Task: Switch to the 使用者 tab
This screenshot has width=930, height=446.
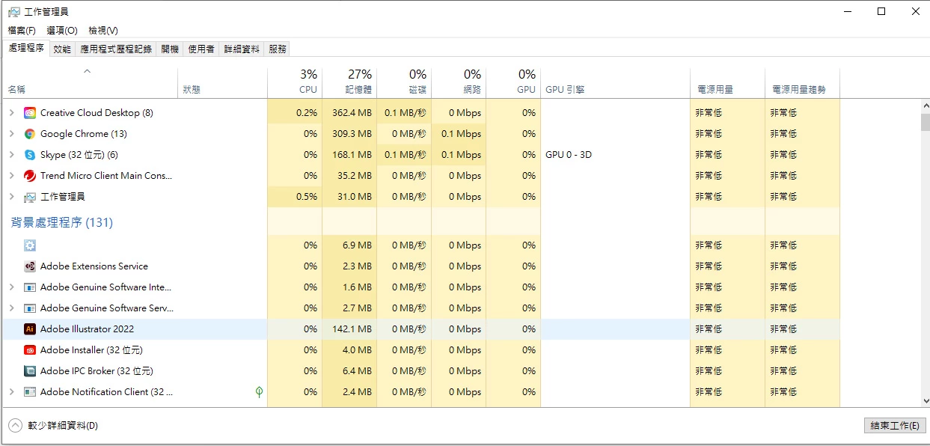Action: (201, 49)
